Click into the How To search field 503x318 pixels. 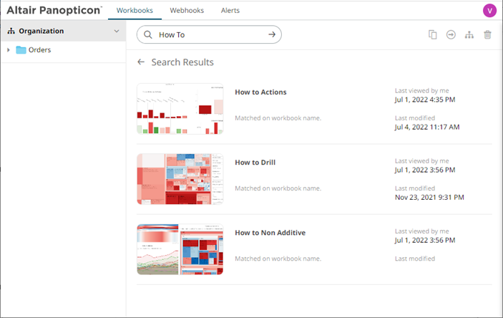point(207,34)
